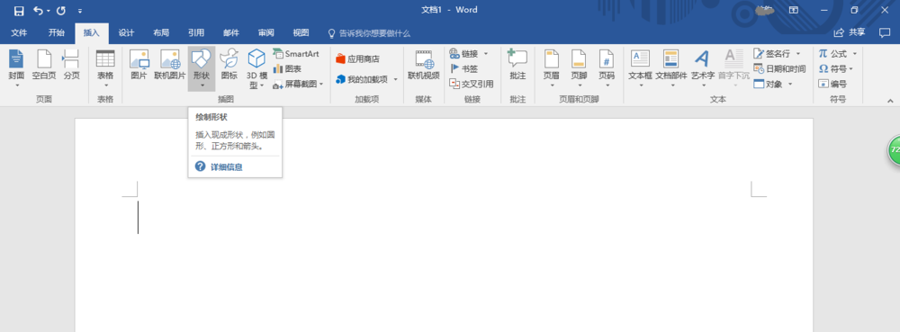Open the 页眉 header menu
Screen dimensions: 900x332
pos(552,67)
